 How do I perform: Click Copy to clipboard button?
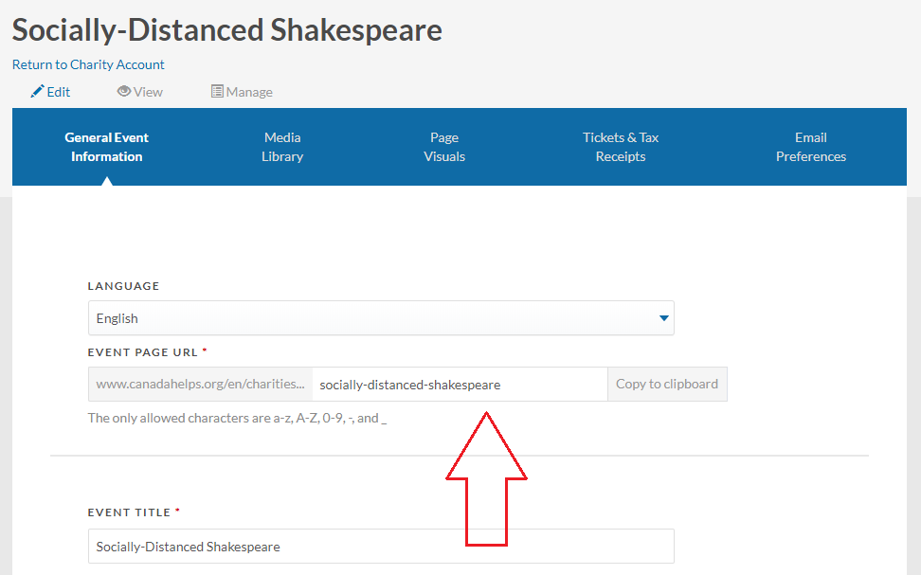667,384
